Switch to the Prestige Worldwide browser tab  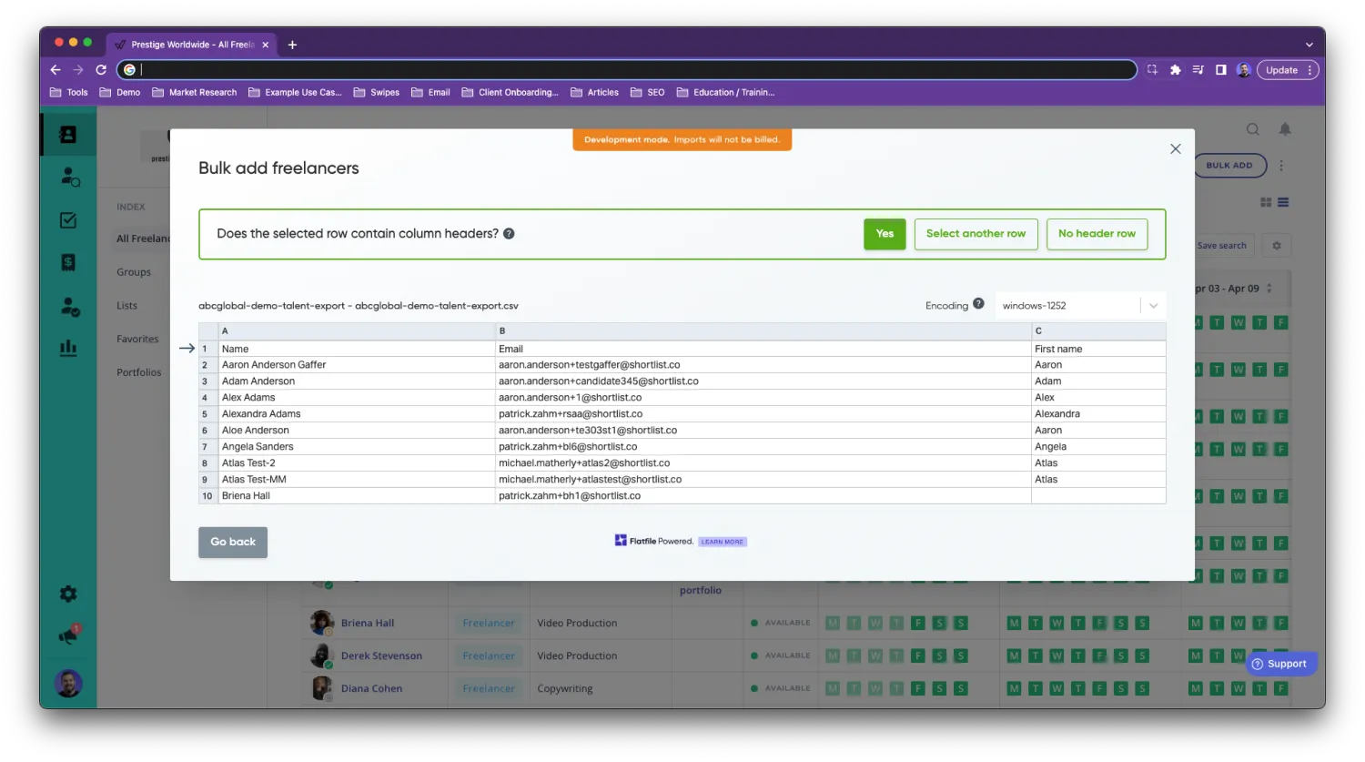click(188, 44)
